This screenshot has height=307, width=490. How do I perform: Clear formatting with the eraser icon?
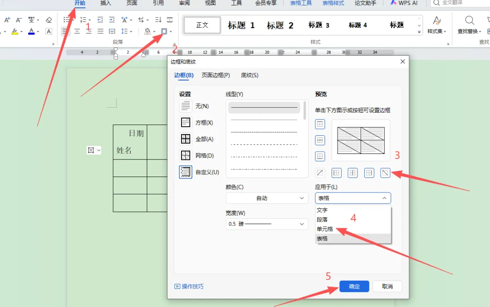tap(49, 20)
